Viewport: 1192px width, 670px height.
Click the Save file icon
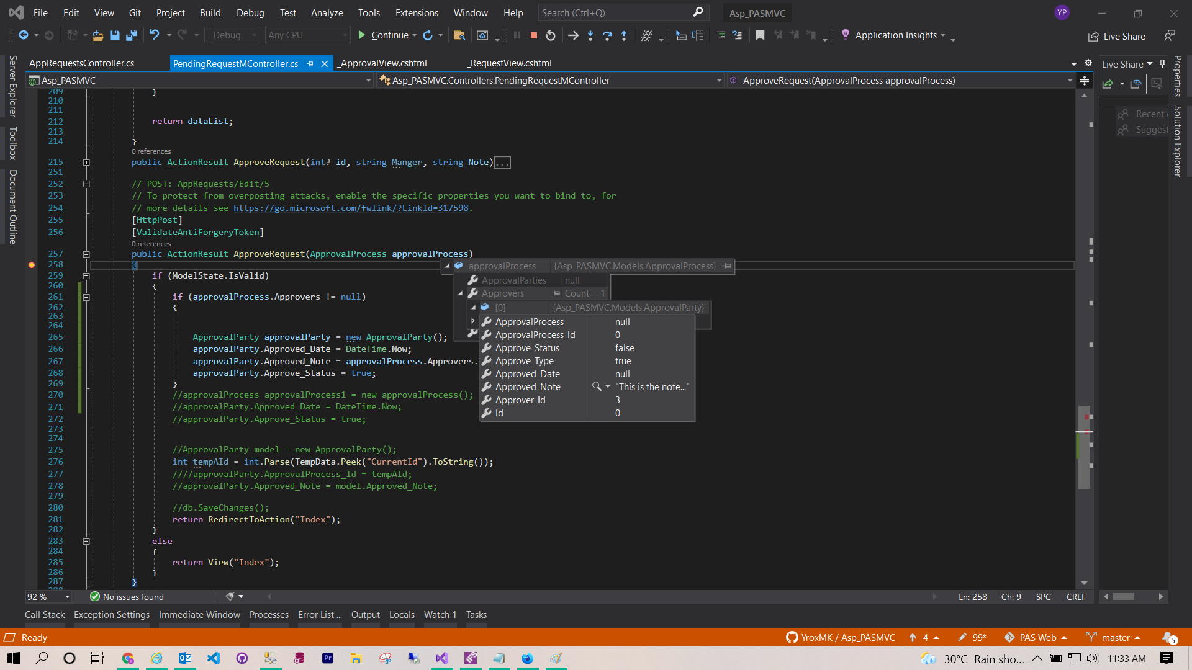pyautogui.click(x=114, y=35)
